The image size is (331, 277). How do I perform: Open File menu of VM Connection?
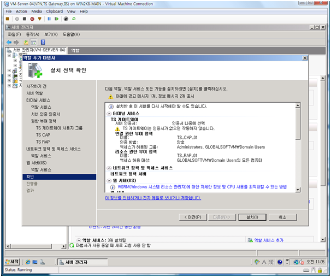coord(9,11)
